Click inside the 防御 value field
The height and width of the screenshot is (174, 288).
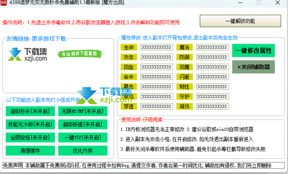tap(212, 57)
